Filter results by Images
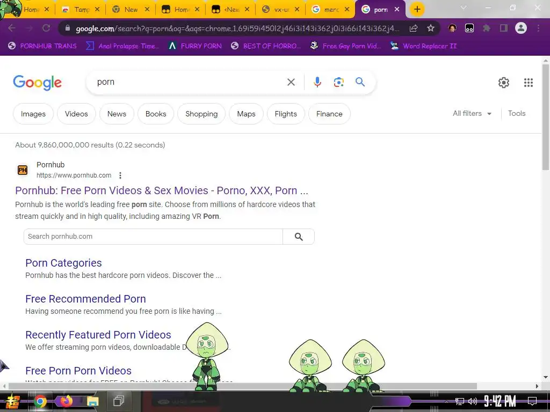 [x=33, y=114]
